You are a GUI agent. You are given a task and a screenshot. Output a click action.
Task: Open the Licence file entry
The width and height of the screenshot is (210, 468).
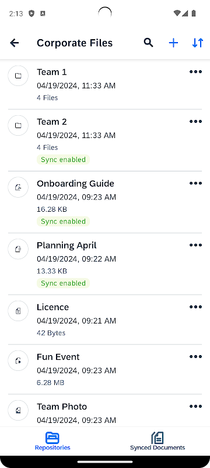(x=105, y=319)
